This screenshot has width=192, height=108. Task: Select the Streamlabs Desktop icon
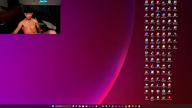click(x=164, y=92)
